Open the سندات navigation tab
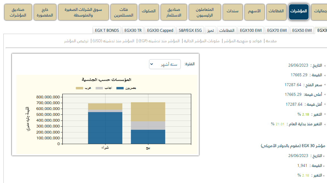Viewport: 327px width, 183px height. (232, 12)
